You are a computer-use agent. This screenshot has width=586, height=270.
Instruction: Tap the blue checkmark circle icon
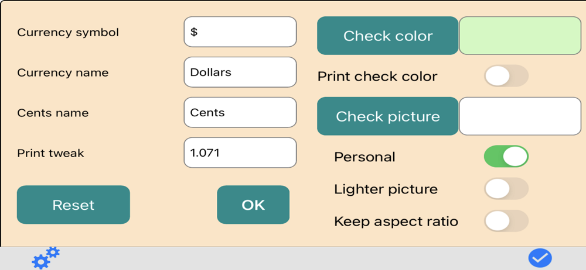point(540,258)
